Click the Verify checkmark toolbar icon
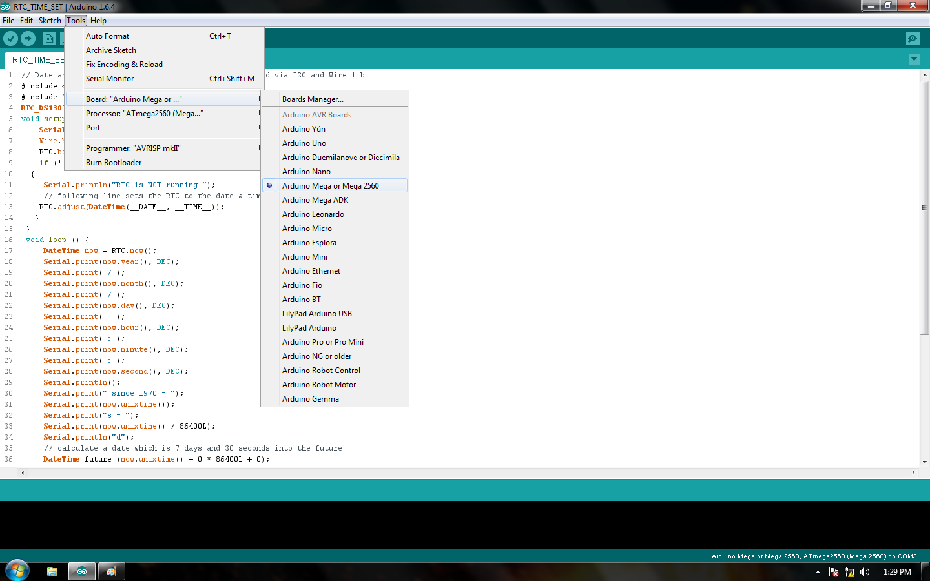930x581 pixels. coord(10,39)
